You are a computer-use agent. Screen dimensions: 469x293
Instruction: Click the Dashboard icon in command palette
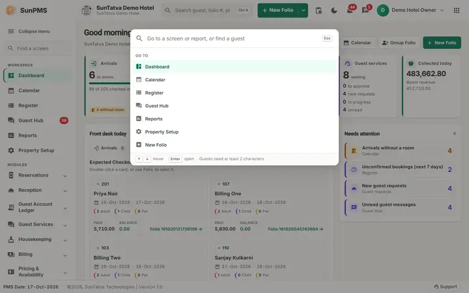[139, 66]
